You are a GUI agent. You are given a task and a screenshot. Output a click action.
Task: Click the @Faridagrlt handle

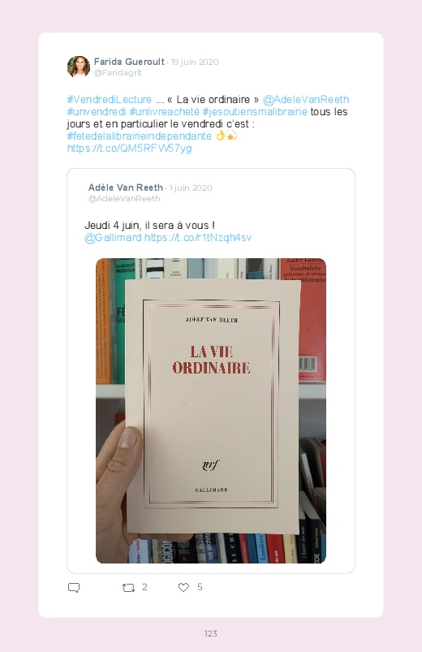coord(118,73)
